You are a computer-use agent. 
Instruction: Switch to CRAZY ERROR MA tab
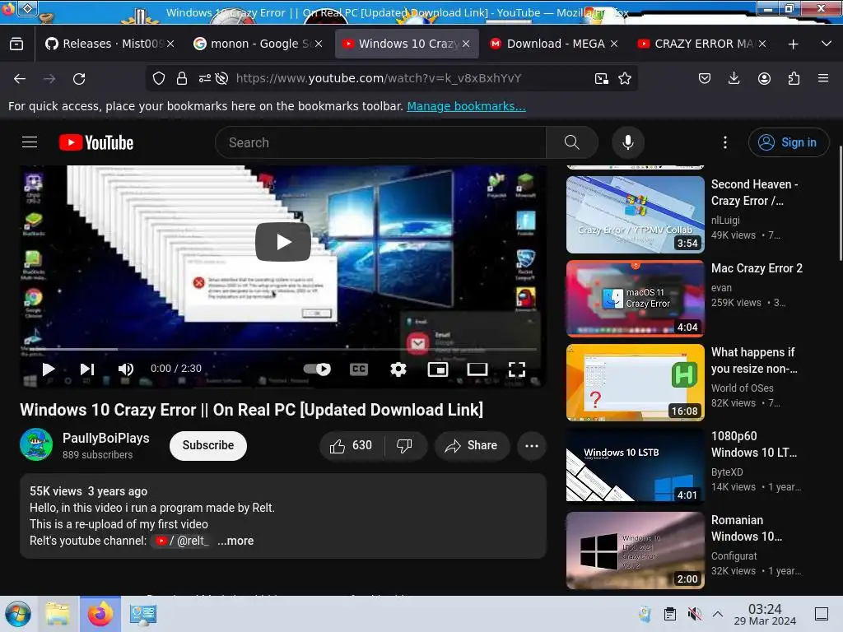point(701,44)
